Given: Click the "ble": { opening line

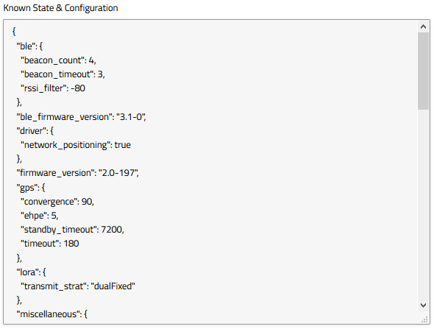Looking at the screenshot, I should point(29,46).
